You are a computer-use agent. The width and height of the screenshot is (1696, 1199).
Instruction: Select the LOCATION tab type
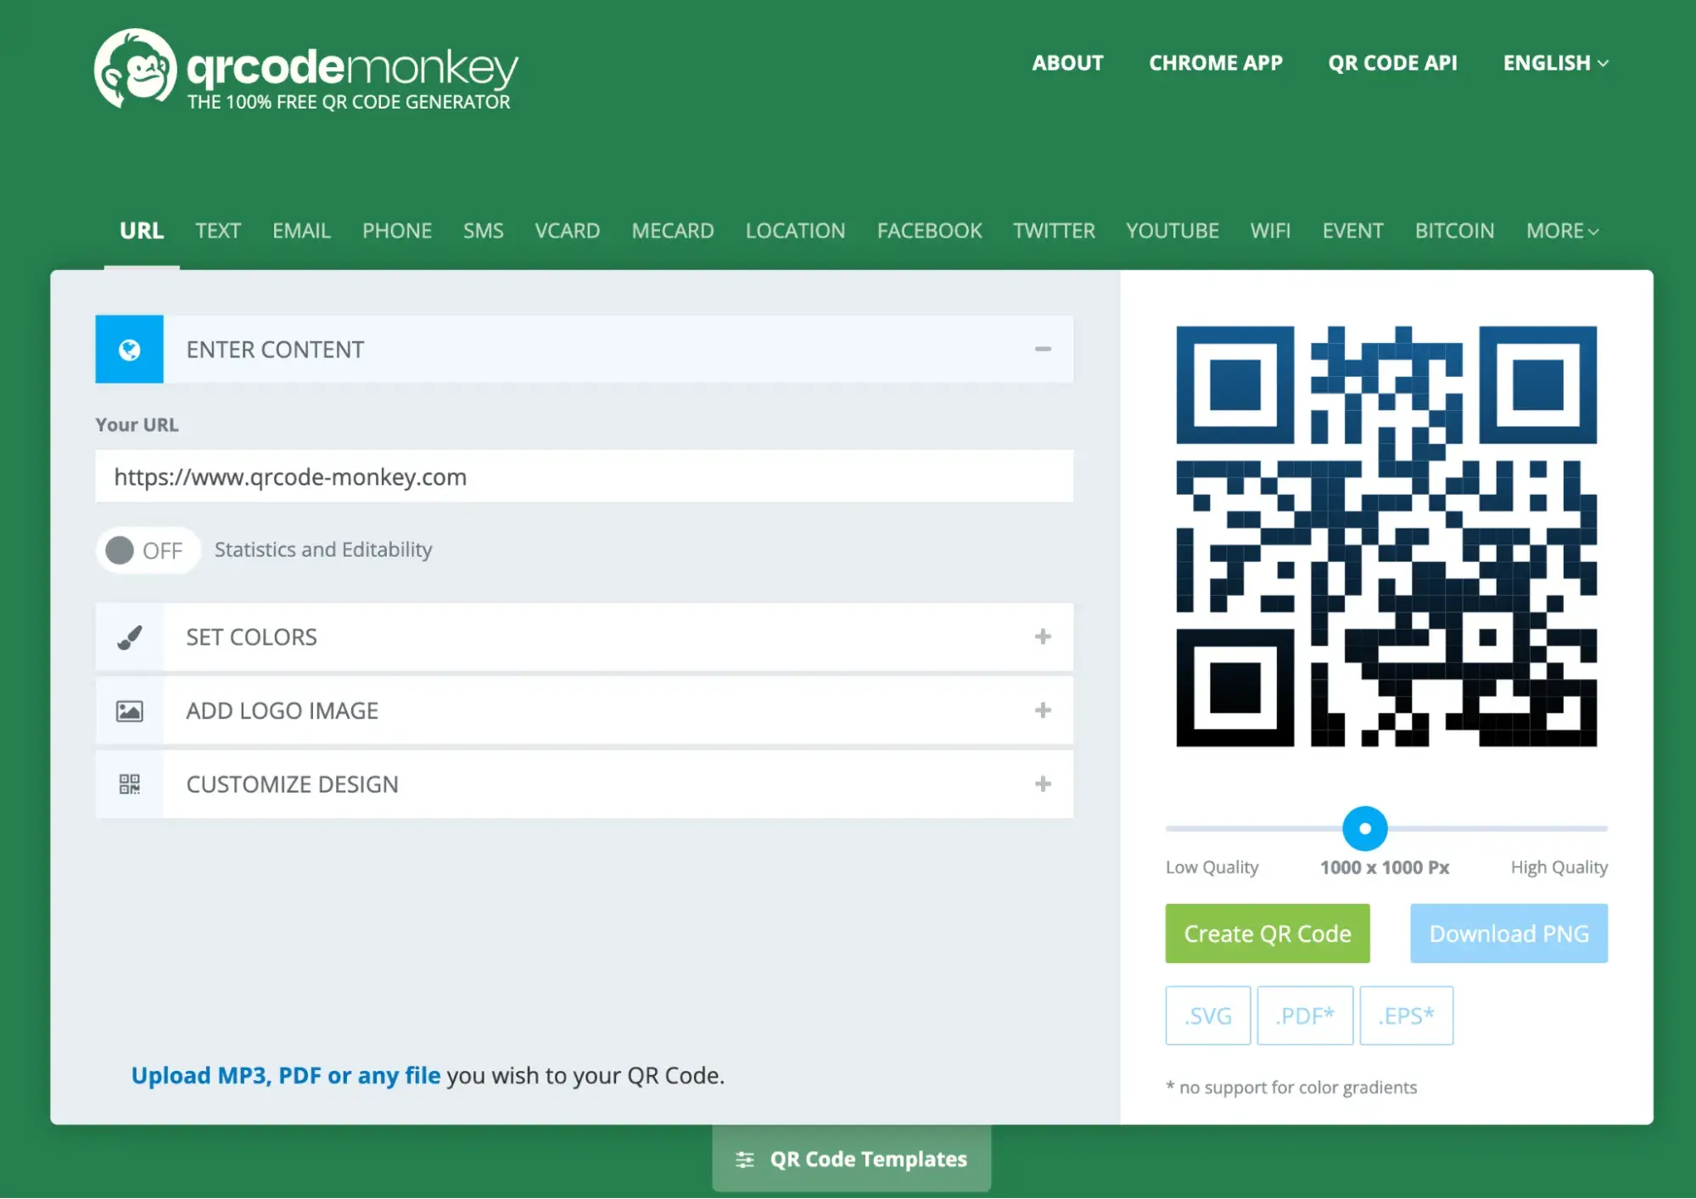pos(794,230)
